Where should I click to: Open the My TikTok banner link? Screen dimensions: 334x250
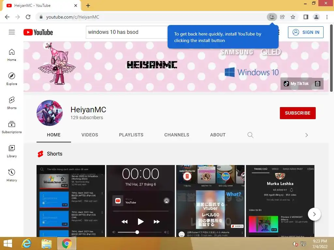pyautogui.click(x=296, y=84)
